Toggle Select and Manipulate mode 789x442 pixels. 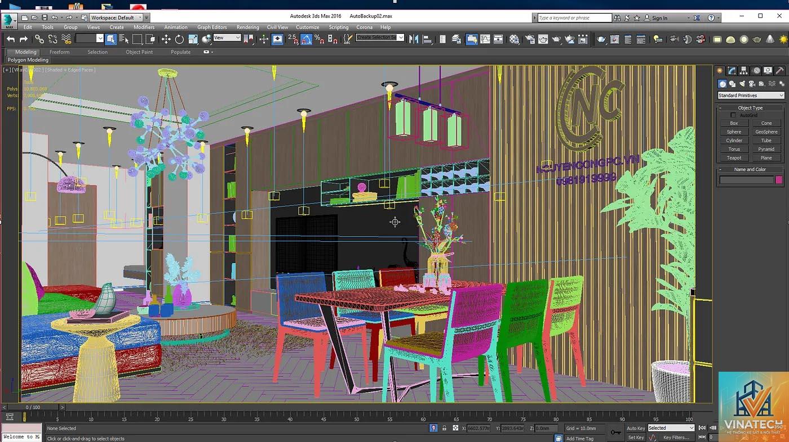pos(264,39)
